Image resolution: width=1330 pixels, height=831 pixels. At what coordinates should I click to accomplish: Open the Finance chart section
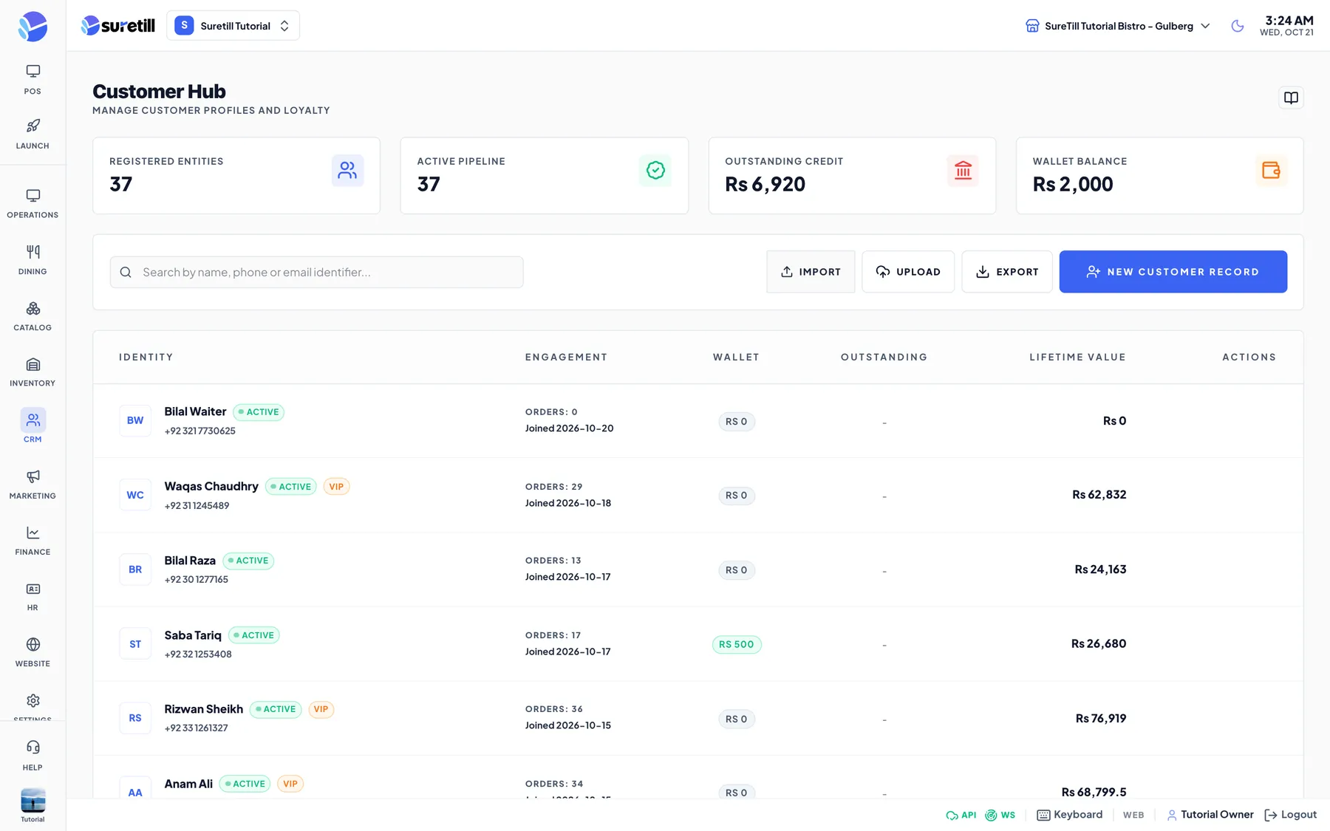click(x=33, y=541)
